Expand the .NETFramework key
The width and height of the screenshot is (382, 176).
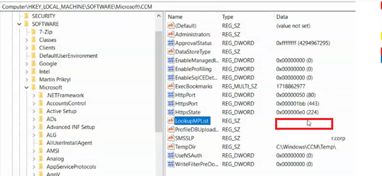click(x=34, y=95)
